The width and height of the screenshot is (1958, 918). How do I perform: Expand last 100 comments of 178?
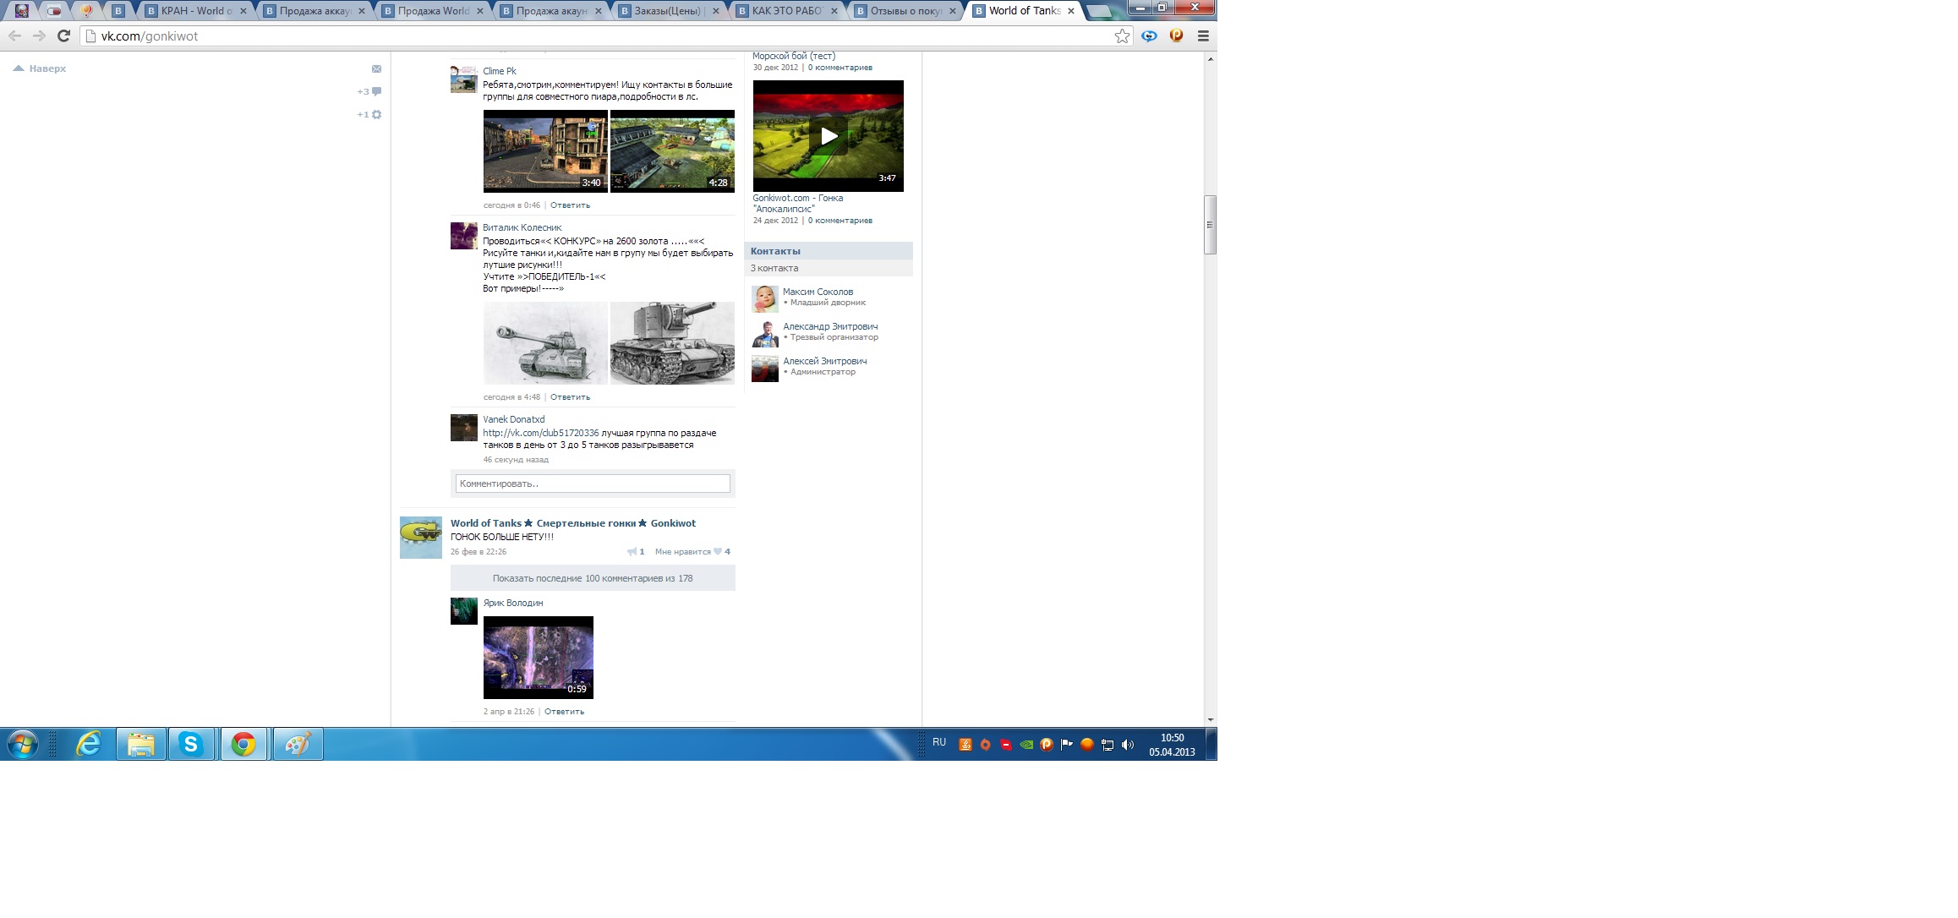coord(593,578)
